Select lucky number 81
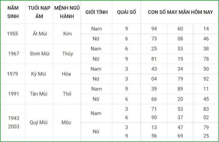Image resolution: width=219 pixels, height=142 pixels. pyautogui.click(x=154, y=59)
